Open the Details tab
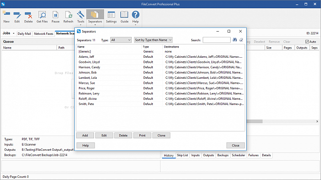 [x=266, y=155]
